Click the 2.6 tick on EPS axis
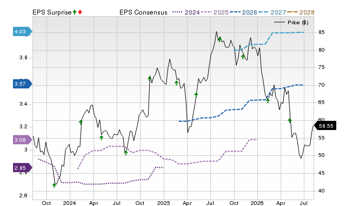 pos(23,196)
